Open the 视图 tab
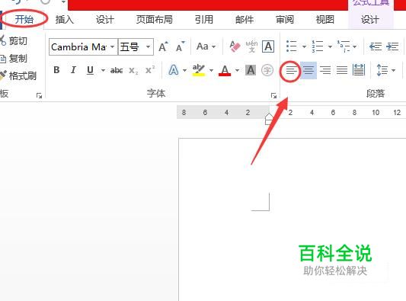This screenshot has height=301, width=406. pos(325,19)
